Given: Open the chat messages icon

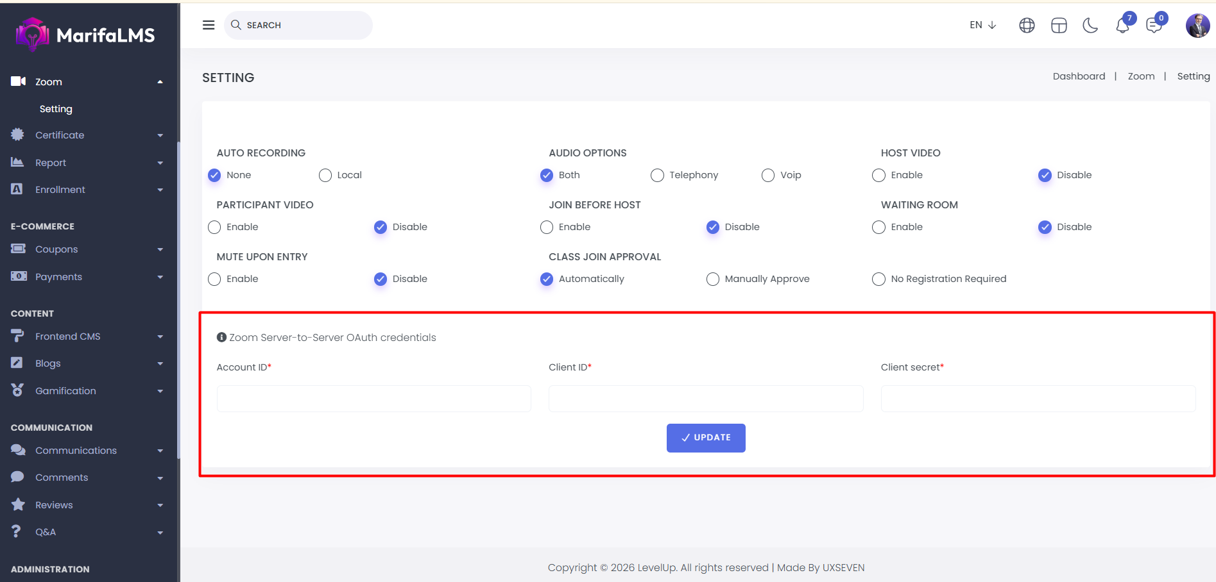Looking at the screenshot, I should click(x=1154, y=26).
